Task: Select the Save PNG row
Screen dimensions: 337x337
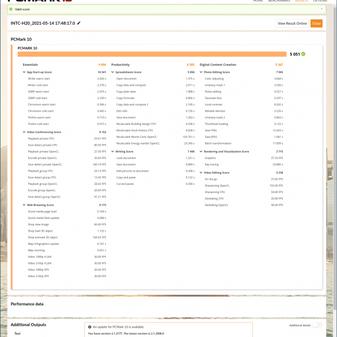Action: (x=244, y=130)
